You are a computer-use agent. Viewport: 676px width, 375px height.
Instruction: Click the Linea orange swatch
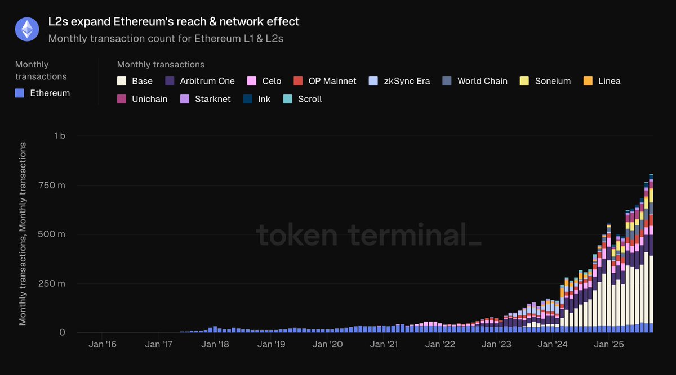click(588, 81)
